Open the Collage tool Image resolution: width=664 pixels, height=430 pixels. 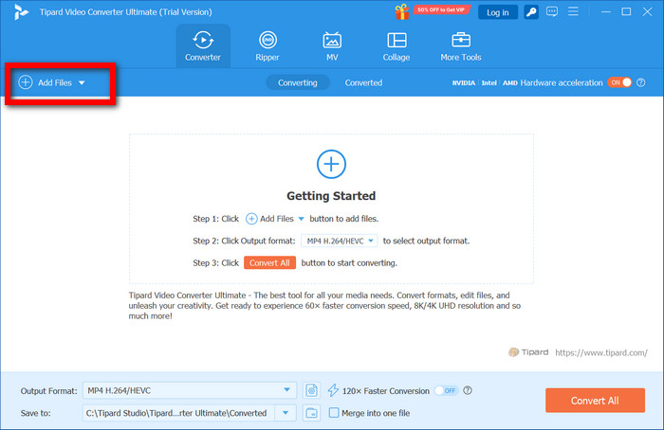click(397, 46)
